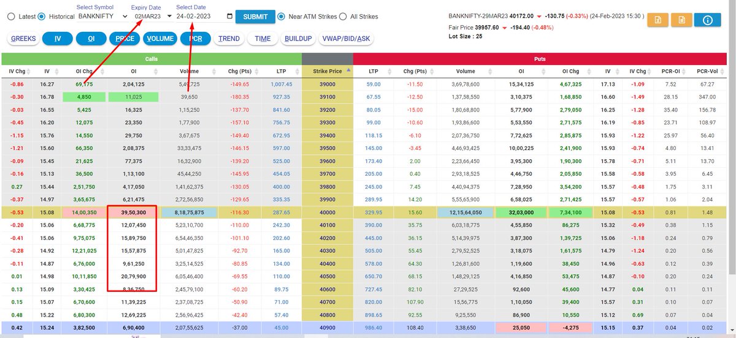Click the highlighted Calls OI 11,025

pos(132,97)
